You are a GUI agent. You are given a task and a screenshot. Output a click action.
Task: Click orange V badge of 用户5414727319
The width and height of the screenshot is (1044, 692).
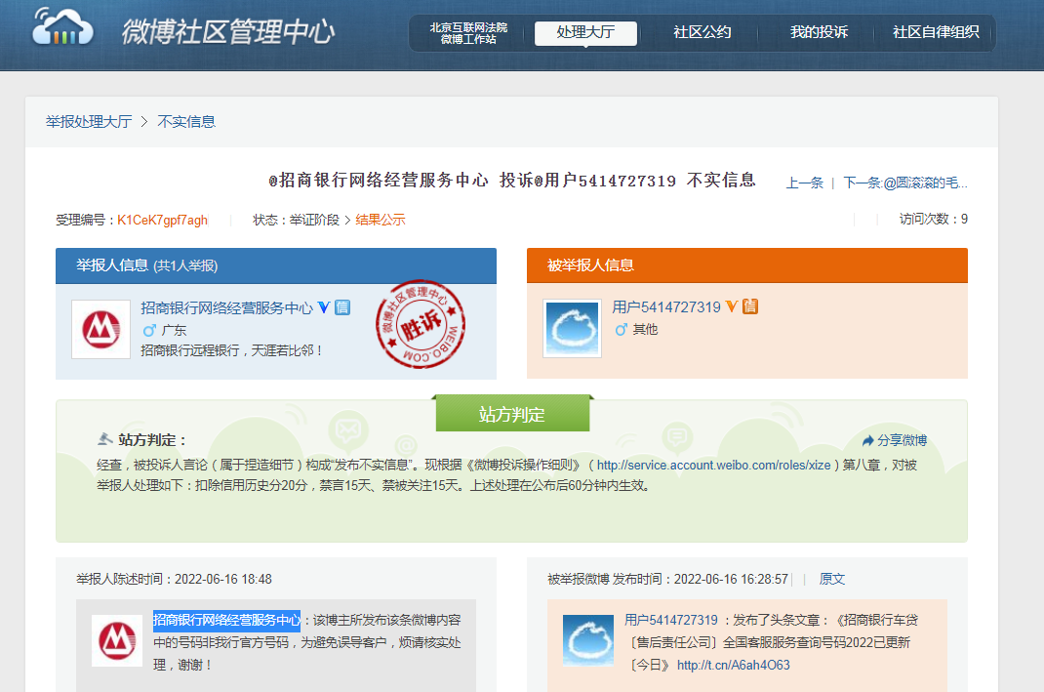click(732, 306)
